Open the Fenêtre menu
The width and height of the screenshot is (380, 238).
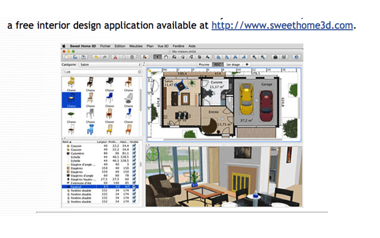click(178, 46)
